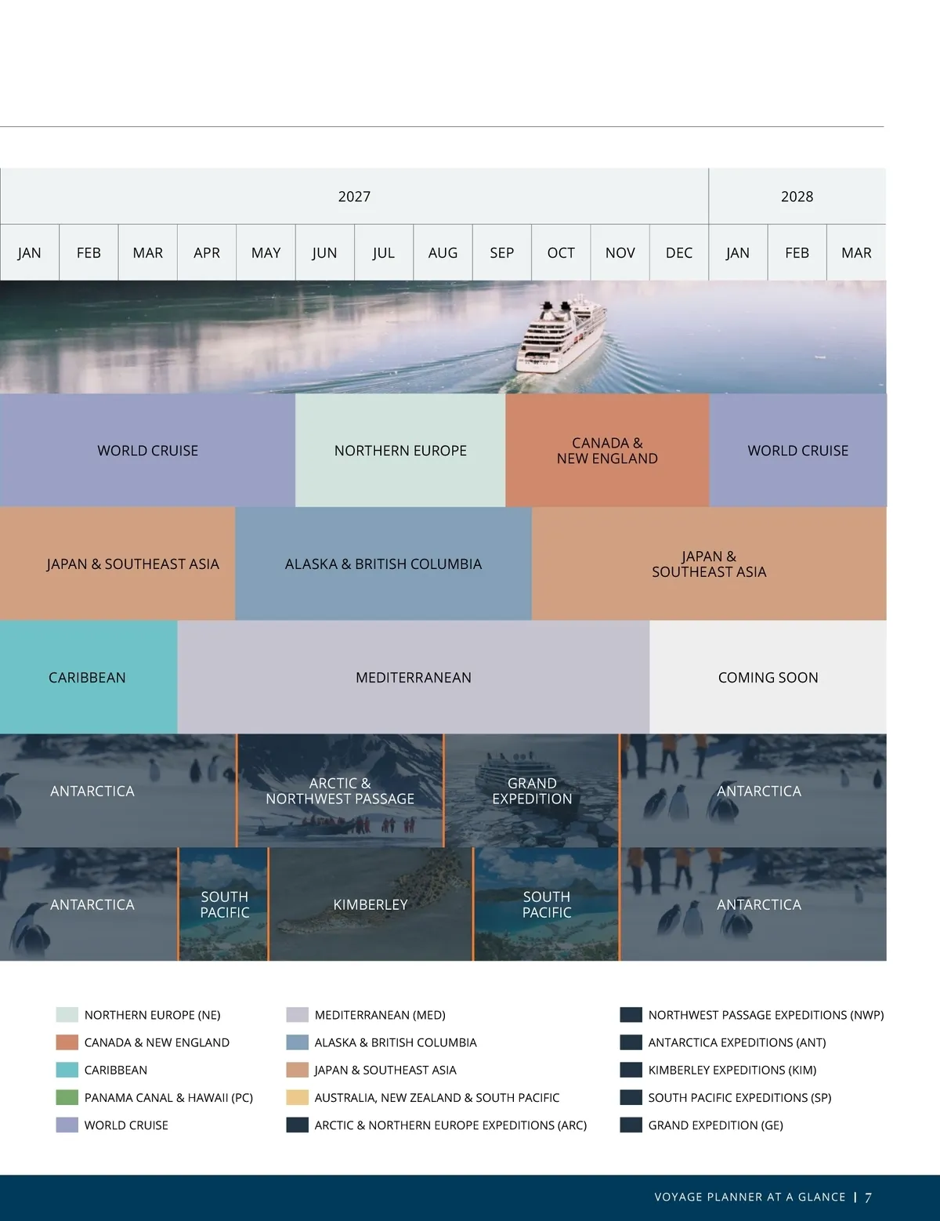Click the Grand Expedition (GE) legend swatch

[631, 1125]
